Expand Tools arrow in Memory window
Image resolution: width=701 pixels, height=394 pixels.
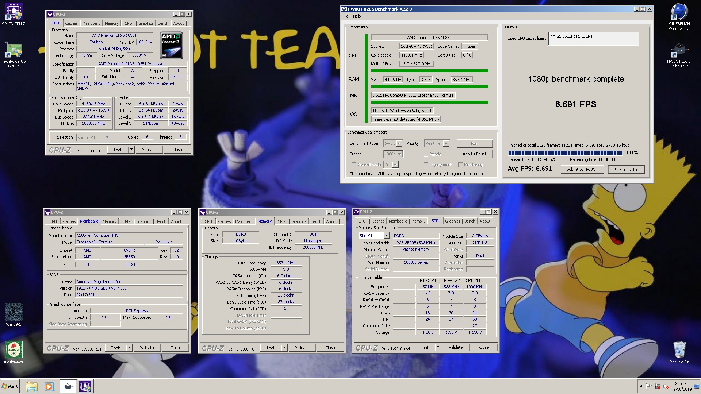[x=284, y=348]
